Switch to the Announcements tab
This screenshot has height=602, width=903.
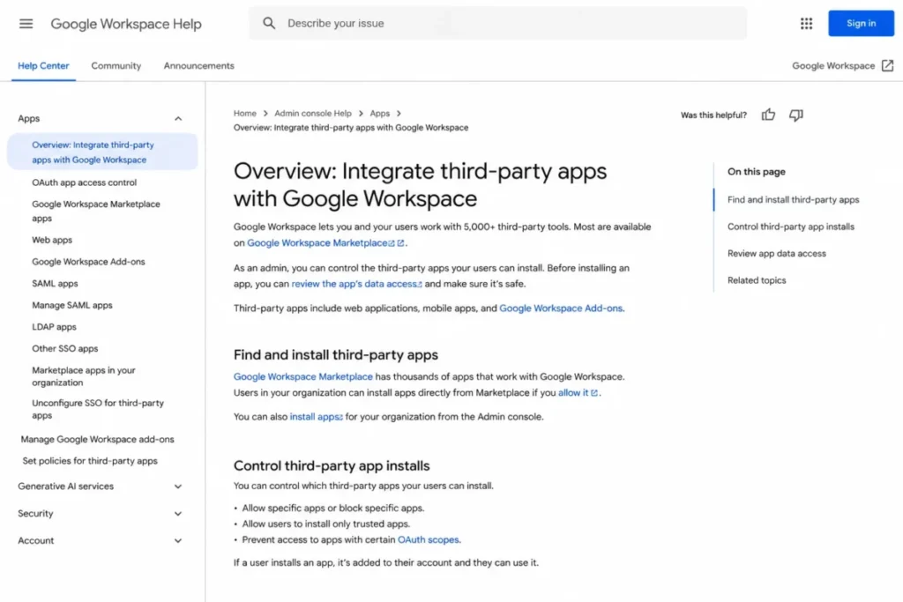[x=198, y=65]
